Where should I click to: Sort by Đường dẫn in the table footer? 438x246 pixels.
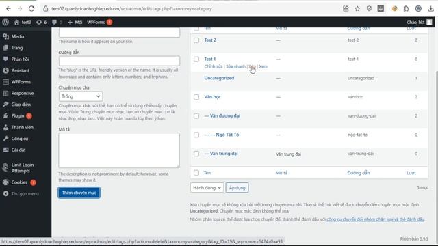coord(359,173)
